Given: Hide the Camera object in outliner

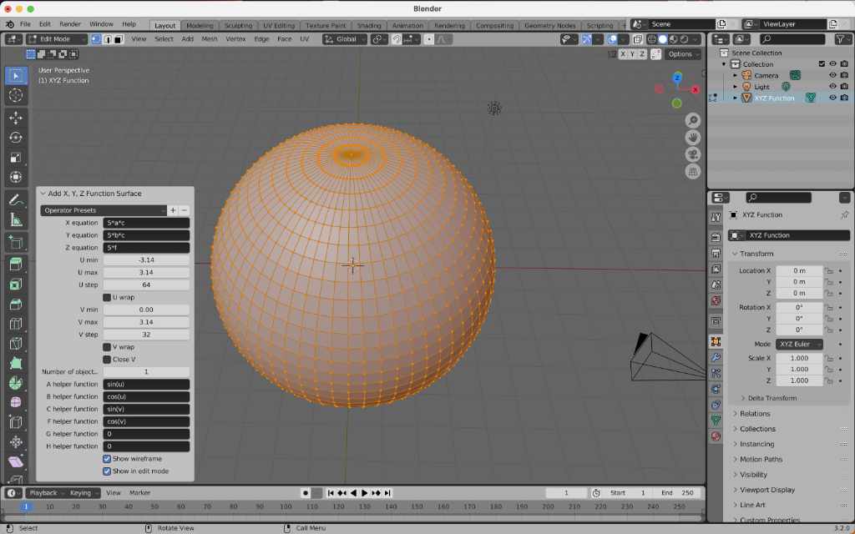Looking at the screenshot, I should [832, 75].
